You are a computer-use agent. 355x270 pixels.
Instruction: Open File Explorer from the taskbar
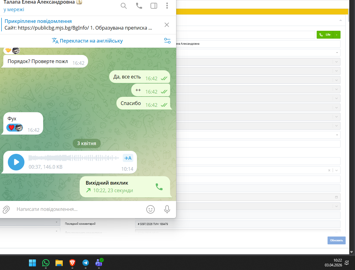click(59, 263)
